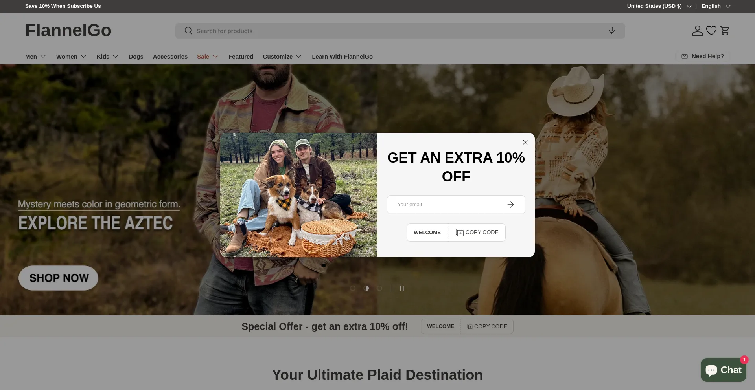Open the wishlist heart icon
755x390 pixels.
pyautogui.click(x=711, y=31)
